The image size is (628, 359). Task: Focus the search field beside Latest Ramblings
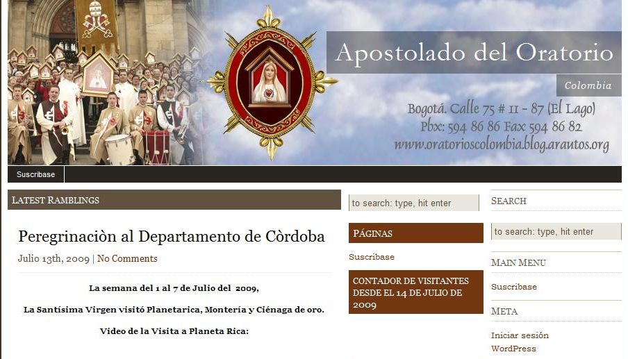pos(414,203)
